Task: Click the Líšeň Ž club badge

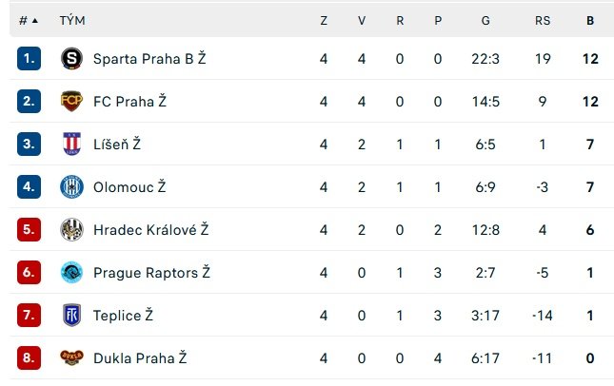Action: click(x=71, y=144)
